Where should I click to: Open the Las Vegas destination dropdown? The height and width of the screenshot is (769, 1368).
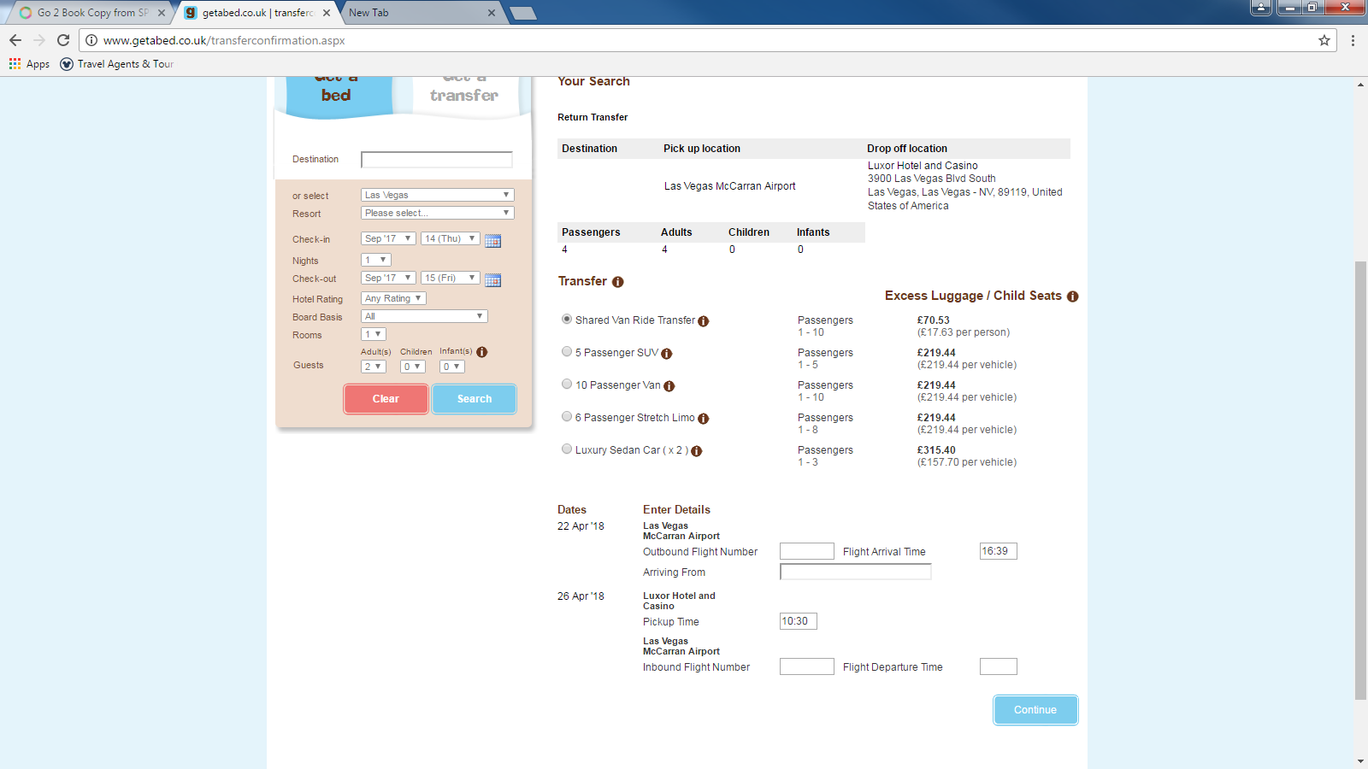click(437, 195)
